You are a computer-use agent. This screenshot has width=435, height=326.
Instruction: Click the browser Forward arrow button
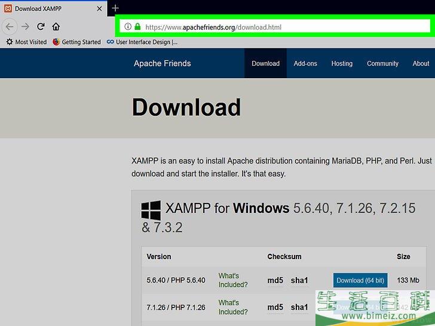pyautogui.click(x=25, y=27)
